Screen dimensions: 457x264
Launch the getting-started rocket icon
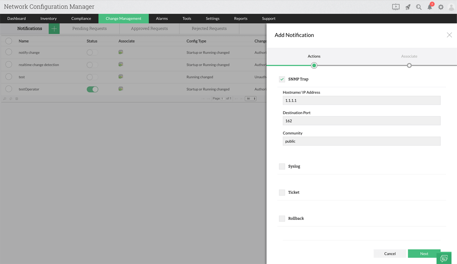pos(407,7)
